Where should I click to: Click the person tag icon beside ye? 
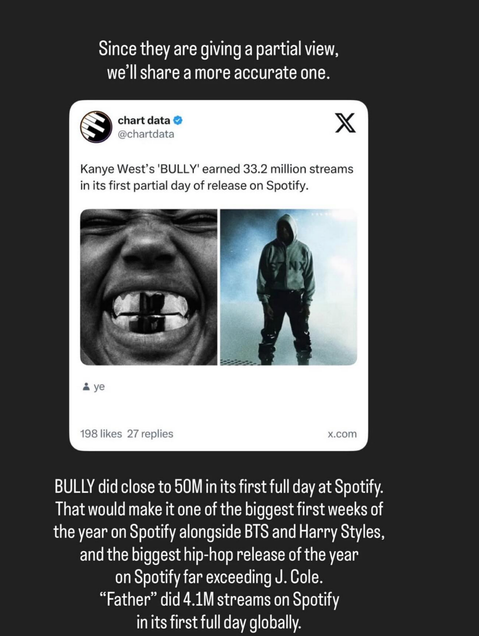point(86,386)
